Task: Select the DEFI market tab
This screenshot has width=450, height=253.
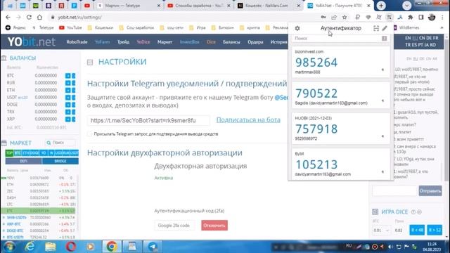Action: tap(23, 161)
